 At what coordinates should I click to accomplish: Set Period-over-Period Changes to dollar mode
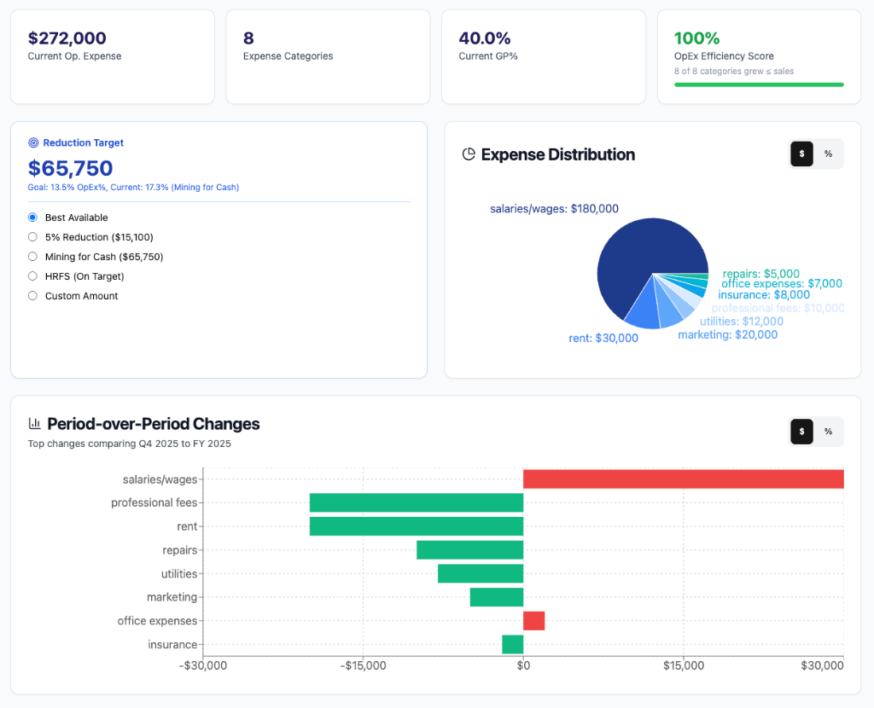coord(801,431)
